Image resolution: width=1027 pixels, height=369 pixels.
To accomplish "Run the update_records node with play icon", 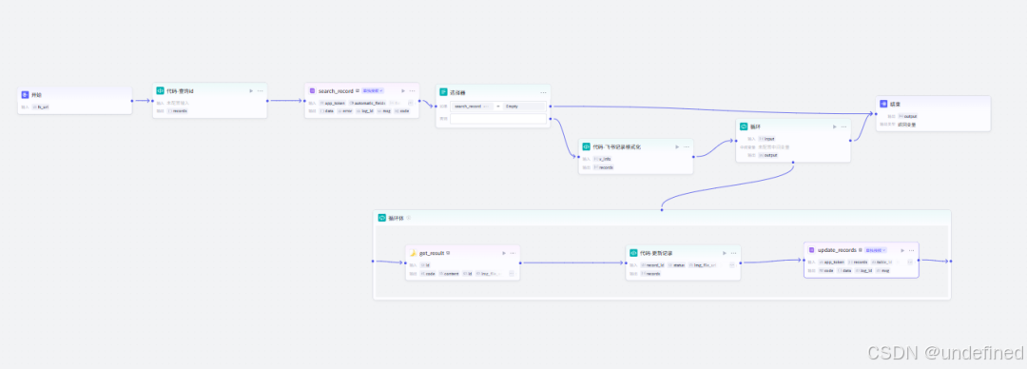I will (x=901, y=250).
